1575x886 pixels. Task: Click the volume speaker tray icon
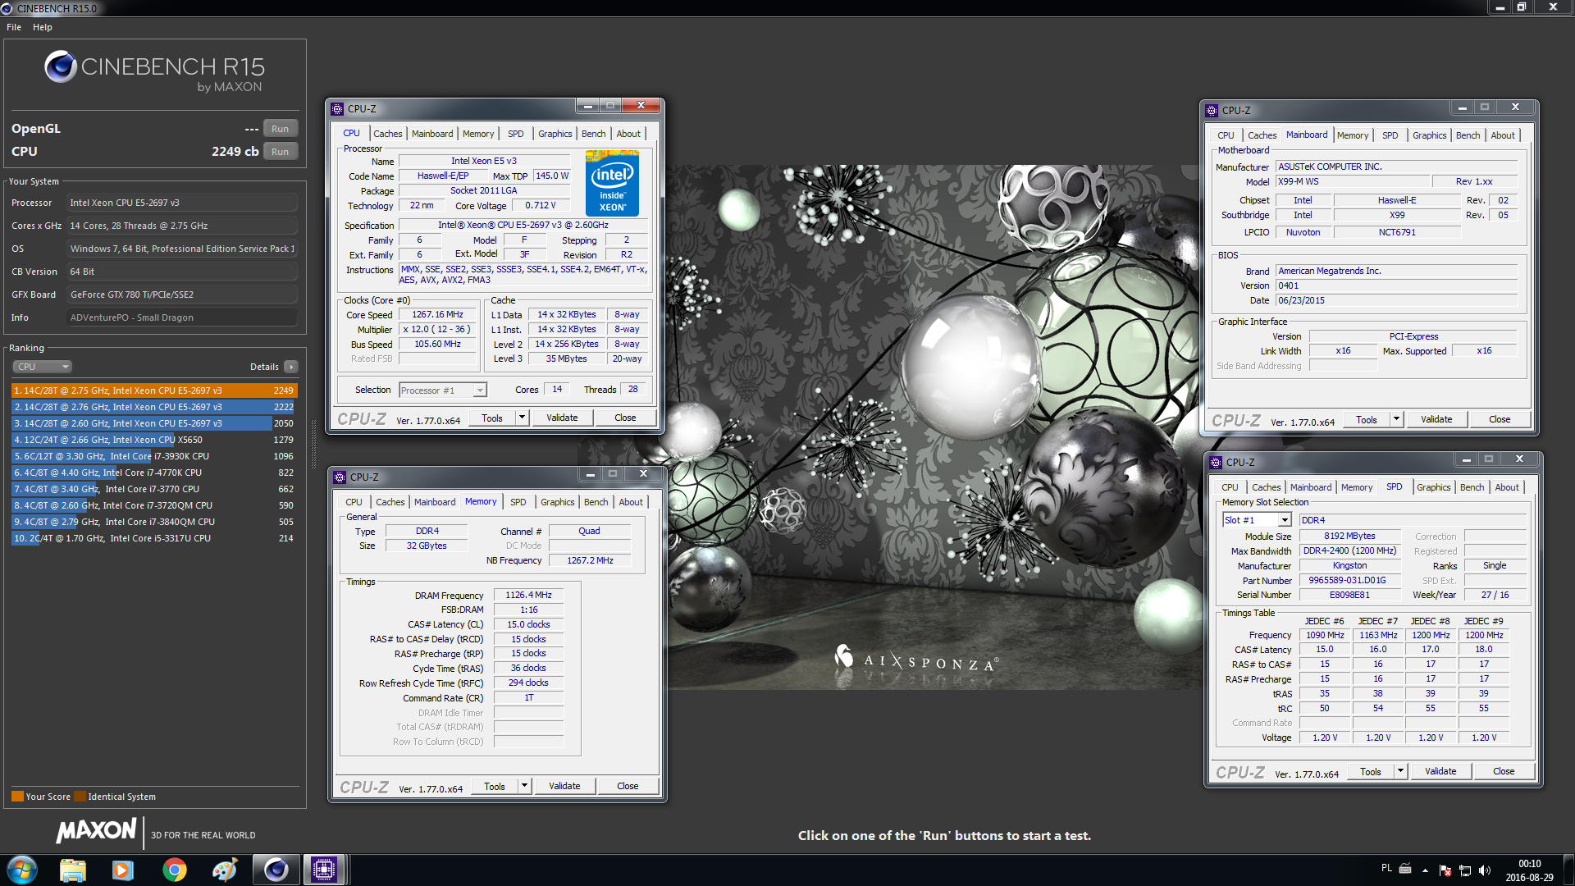point(1485,870)
